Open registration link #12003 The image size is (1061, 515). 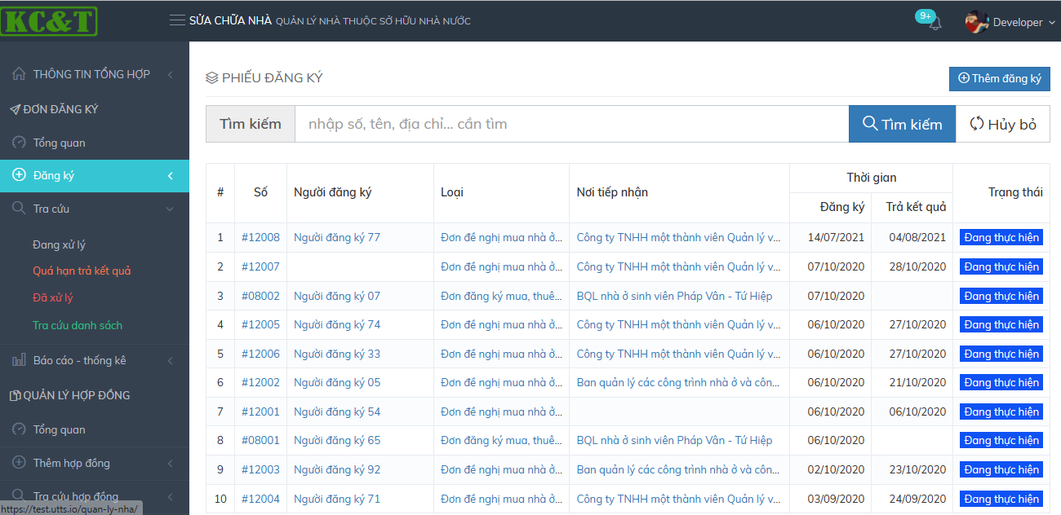pos(260,469)
